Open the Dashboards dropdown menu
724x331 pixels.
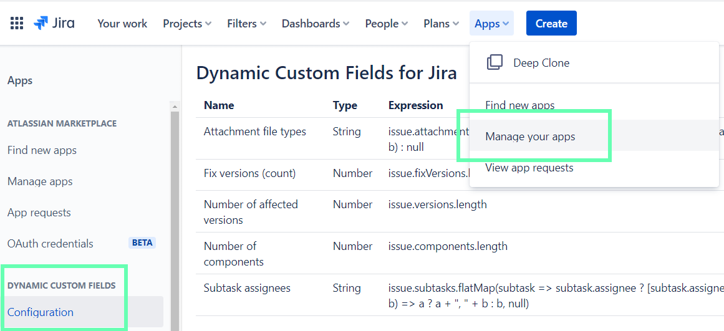coord(315,24)
